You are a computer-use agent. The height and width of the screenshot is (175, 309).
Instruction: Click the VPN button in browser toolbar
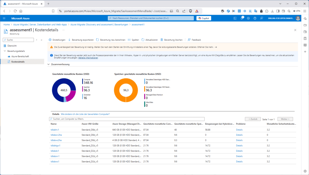297,11
